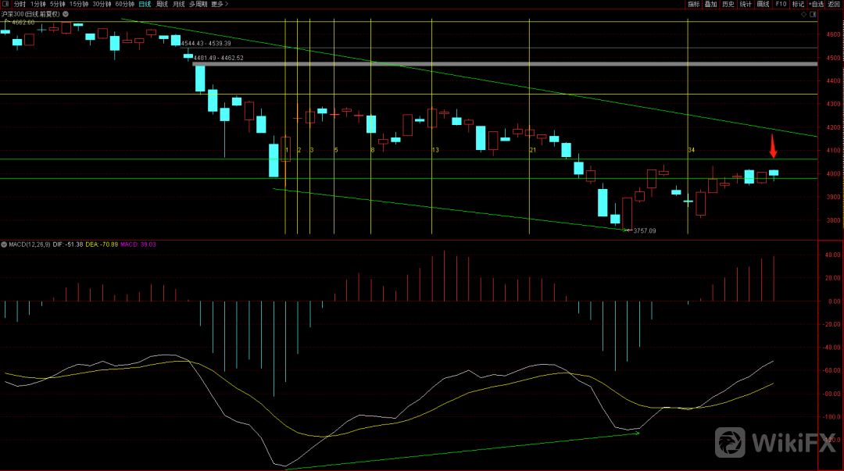Viewport: 844px width, 471px height.
Task: Toggle the left sidebar panel icon
Action: [x=5, y=4]
